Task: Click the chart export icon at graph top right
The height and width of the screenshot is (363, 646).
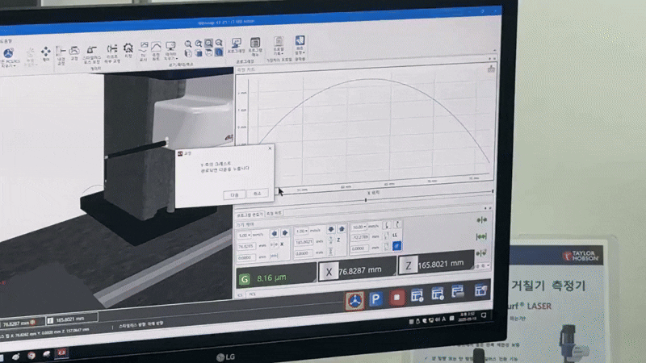Action: [x=491, y=69]
